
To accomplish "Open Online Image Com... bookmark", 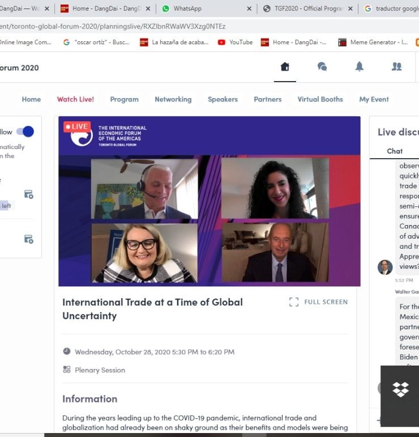I will click(x=25, y=43).
